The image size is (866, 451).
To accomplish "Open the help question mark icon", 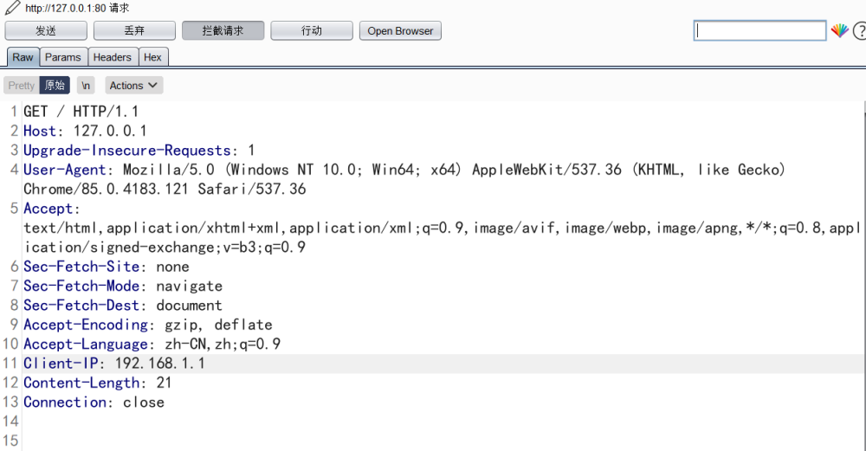I will [x=859, y=31].
